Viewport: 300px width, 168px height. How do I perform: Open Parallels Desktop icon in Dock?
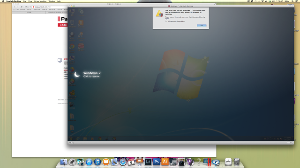[x=207, y=162]
